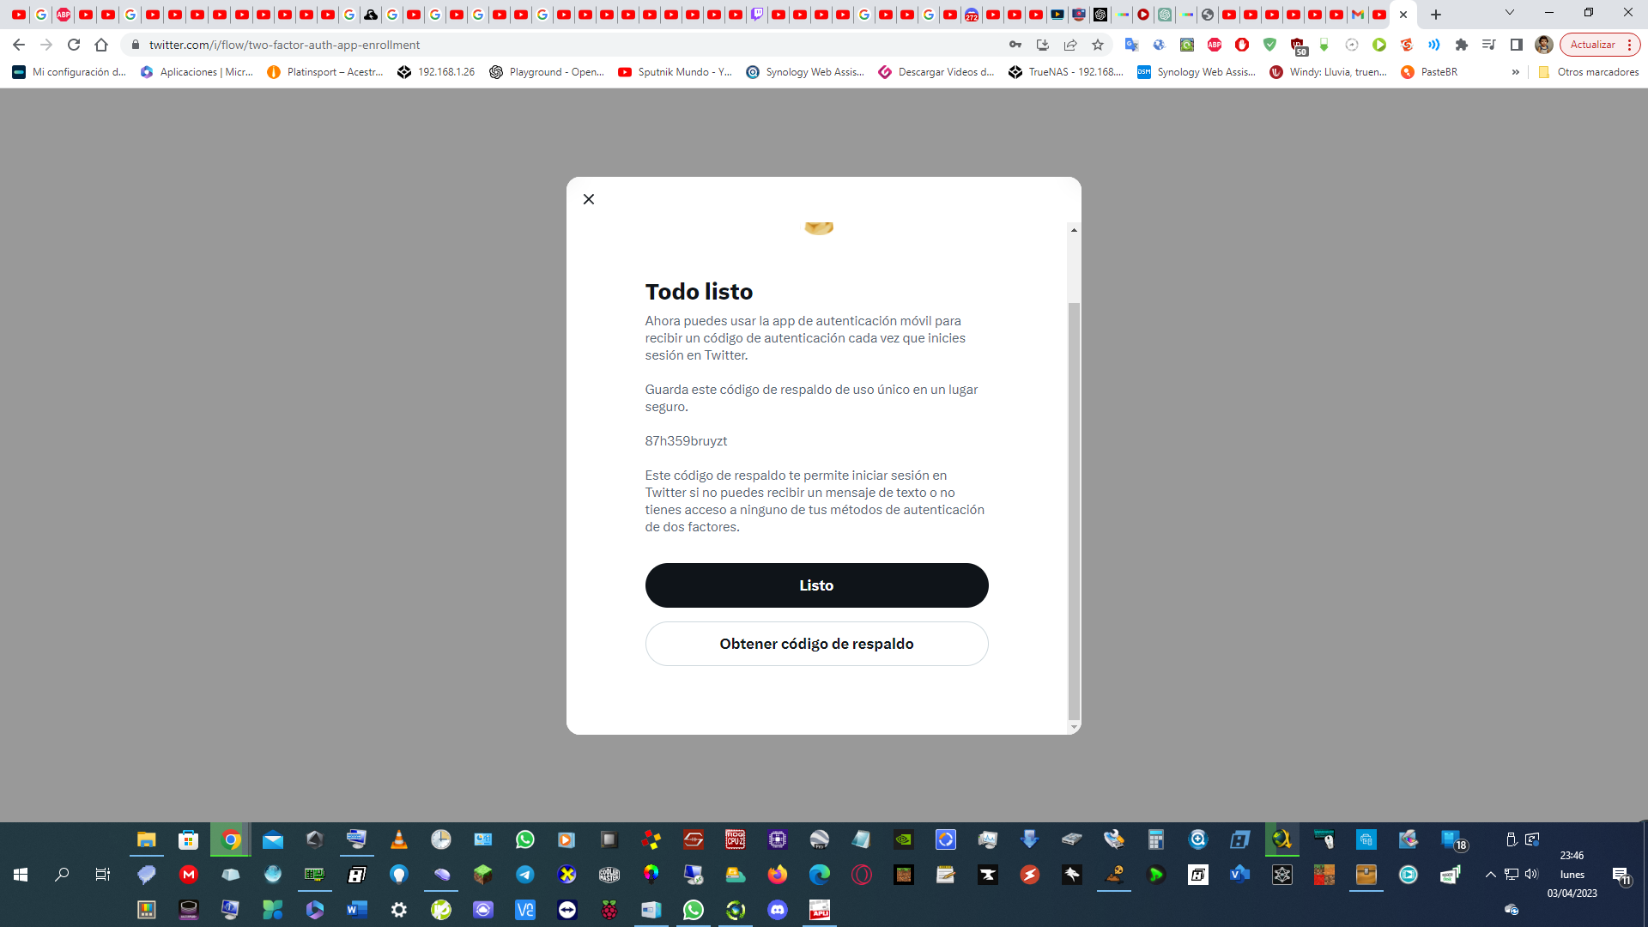
Task: Open Playground - OpenAI bookmark
Action: [547, 72]
